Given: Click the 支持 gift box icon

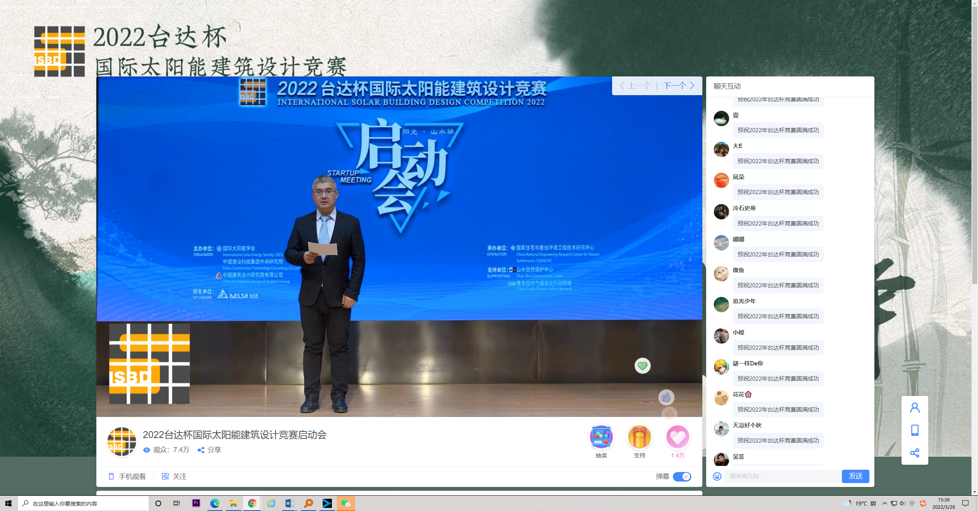Looking at the screenshot, I should coord(639,437).
